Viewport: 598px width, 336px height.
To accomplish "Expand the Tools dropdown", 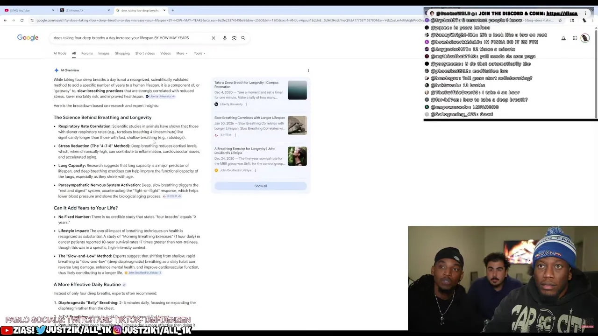I will tap(199, 53).
